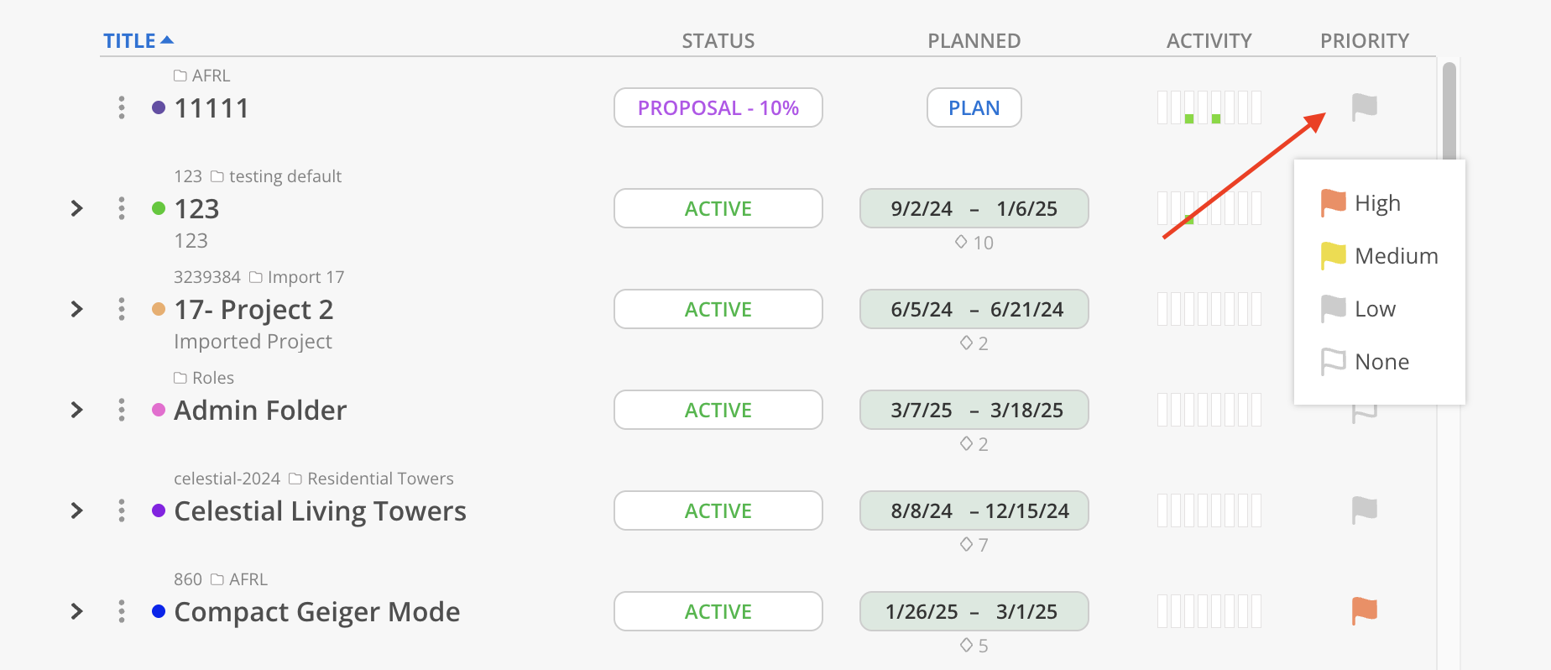Click the orange priority flag for Compact Geiger Mode
This screenshot has height=670, width=1551.
tap(1364, 610)
